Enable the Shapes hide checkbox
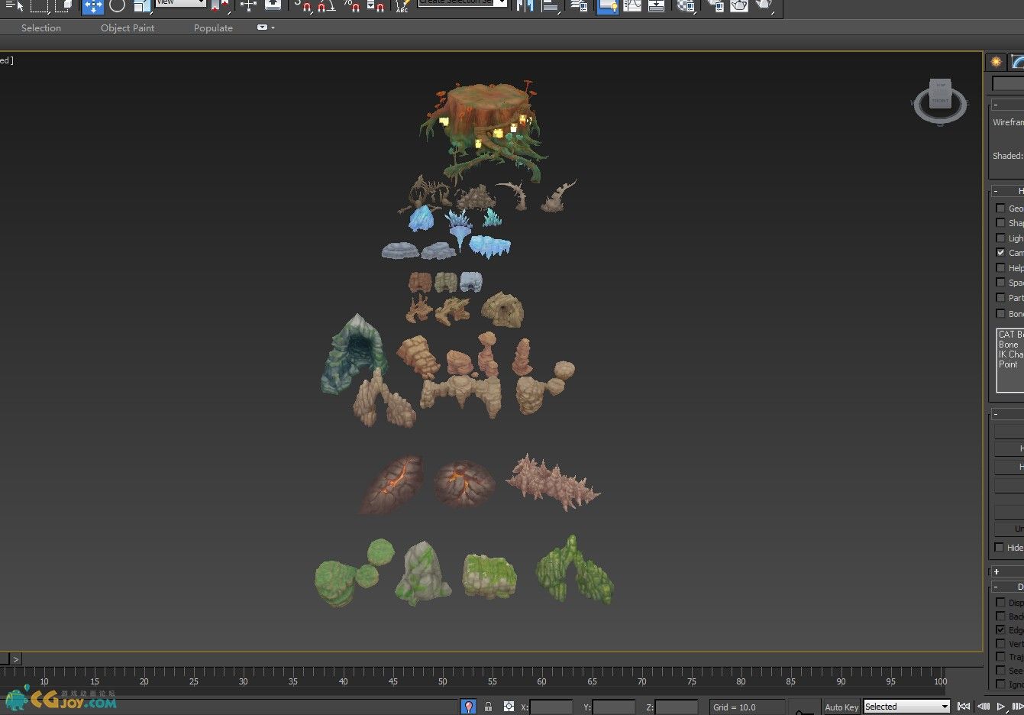The image size is (1024, 715). 1001,222
